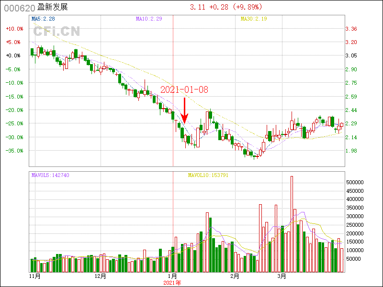This screenshot has width=383, height=287.
Task: Select the 2月 label on time axis
Action: coord(234,276)
